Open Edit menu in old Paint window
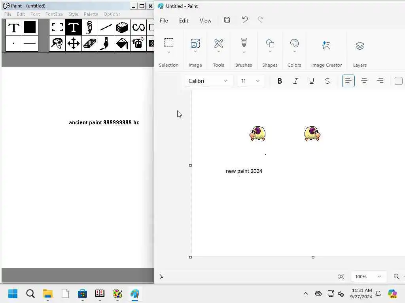 21,14
